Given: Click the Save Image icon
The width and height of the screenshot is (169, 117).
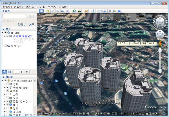Looking at the screenshot, I should [110, 11].
